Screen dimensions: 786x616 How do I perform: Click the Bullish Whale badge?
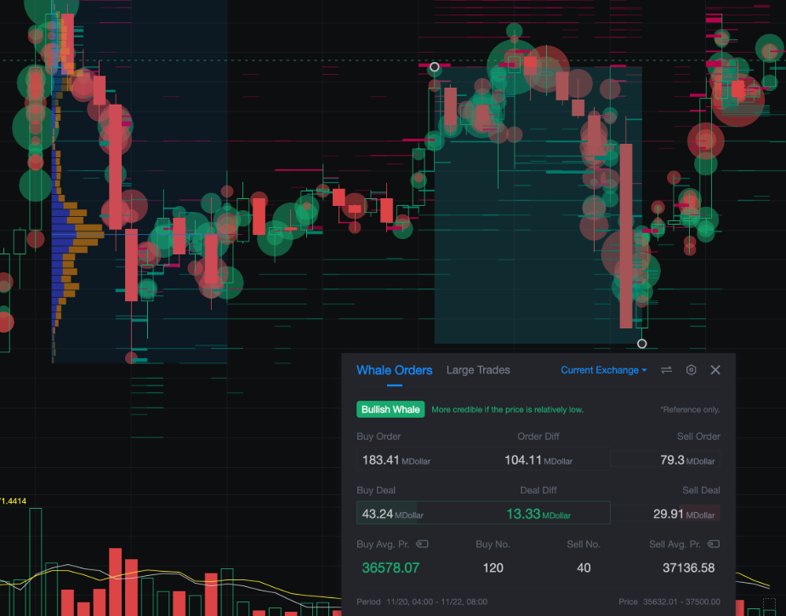coord(390,409)
